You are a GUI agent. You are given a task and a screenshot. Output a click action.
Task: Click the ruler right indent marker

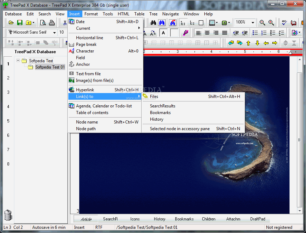point(290,52)
